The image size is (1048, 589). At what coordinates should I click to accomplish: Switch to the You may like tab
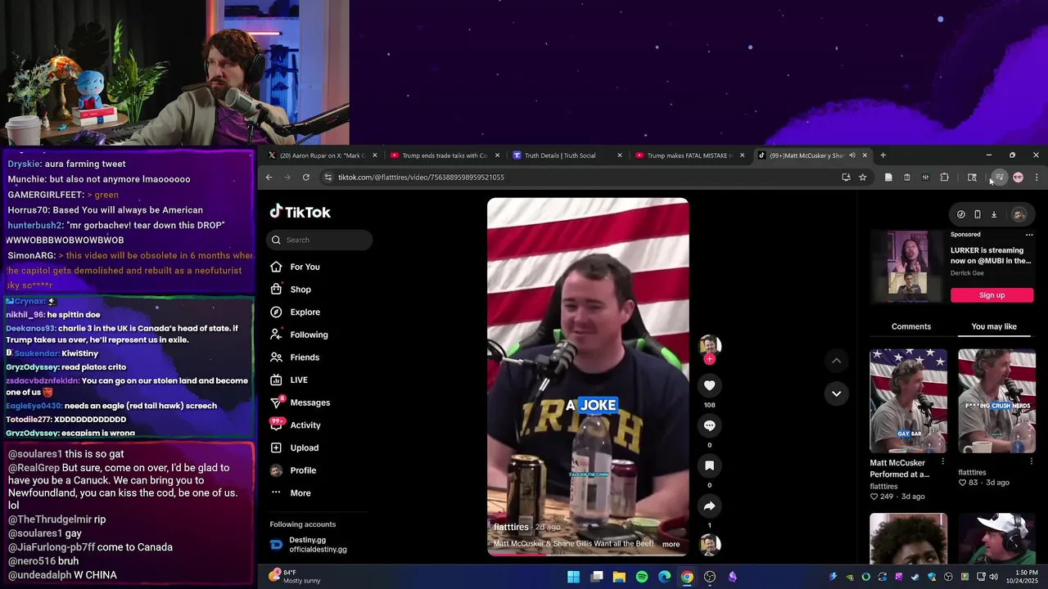pos(994,326)
